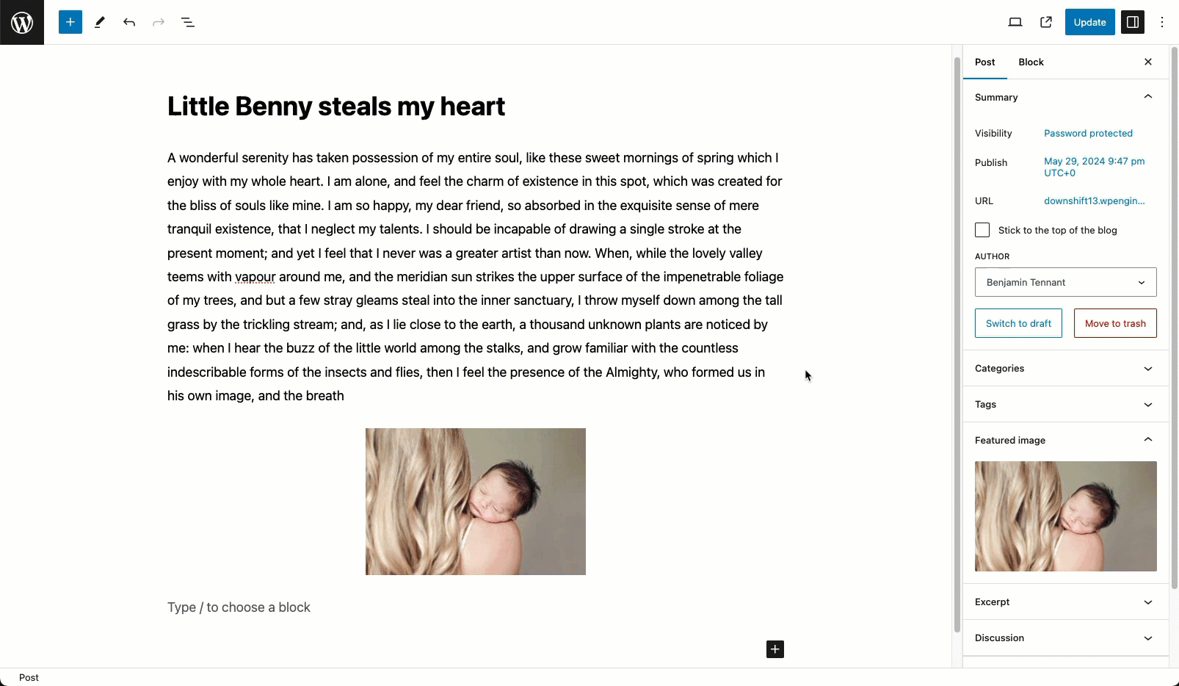Select the Tools pencil icon

pos(100,22)
